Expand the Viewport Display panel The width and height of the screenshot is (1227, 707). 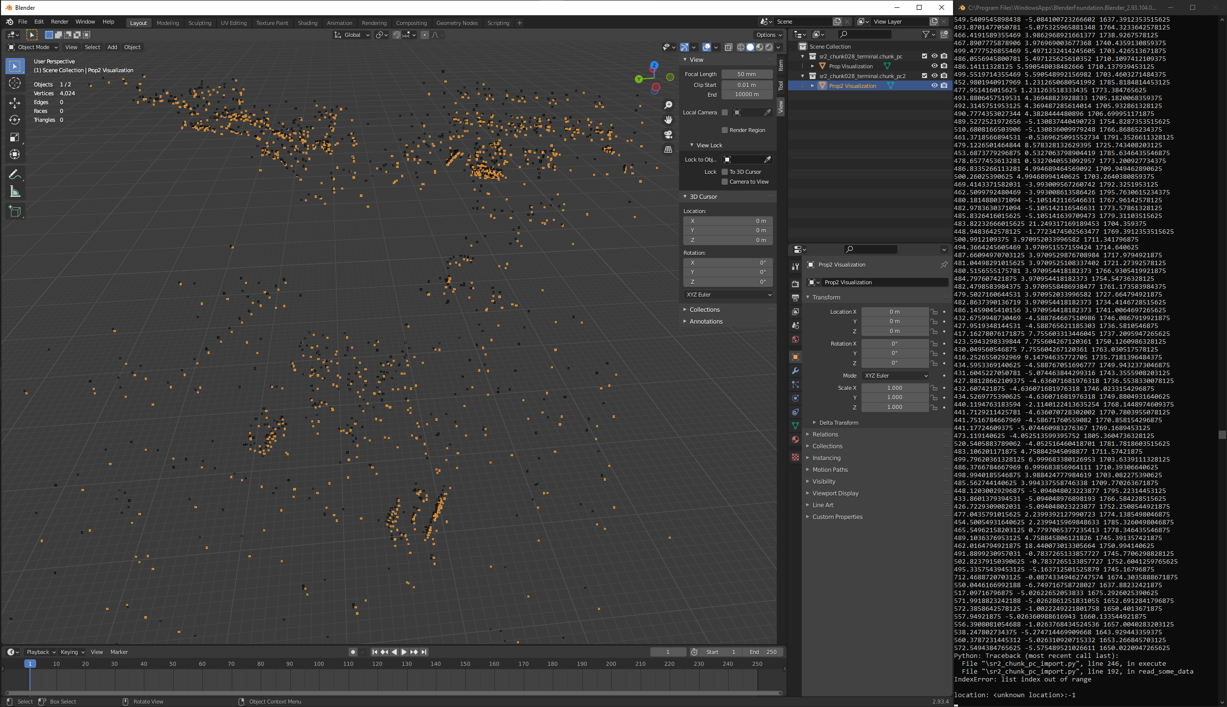[835, 493]
